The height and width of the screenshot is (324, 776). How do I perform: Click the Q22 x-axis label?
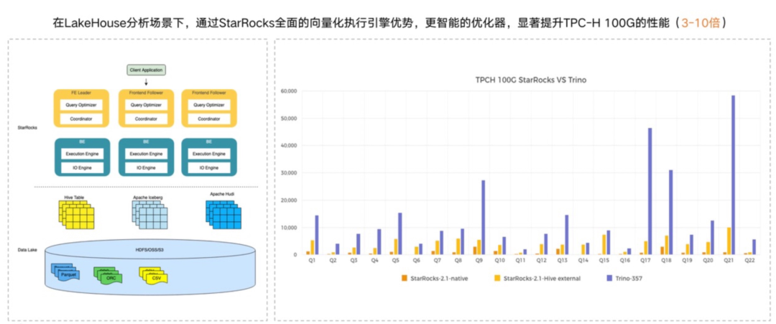[749, 260]
